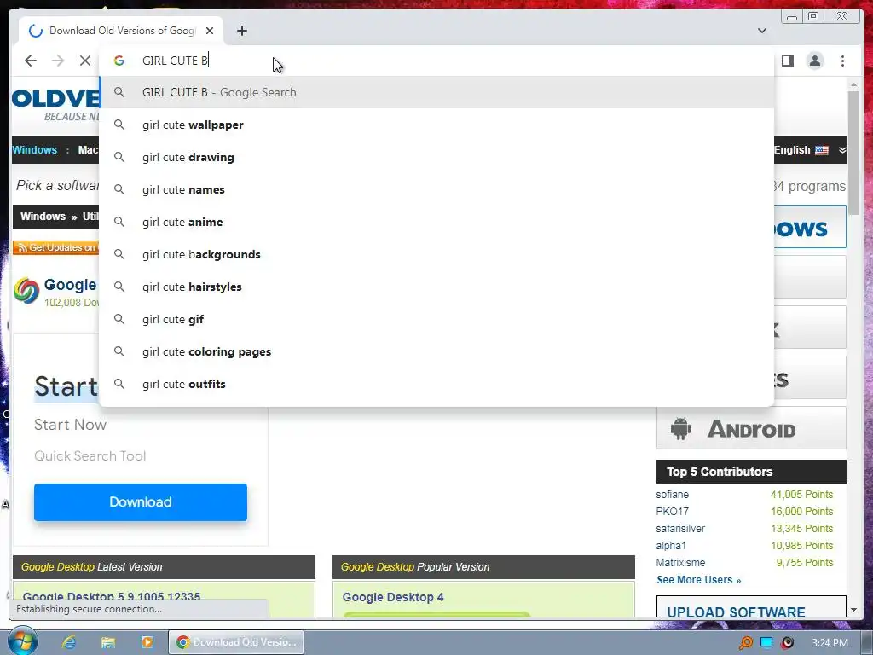This screenshot has width=873, height=655.
Task: Expand the English language dropdown
Action: coord(810,150)
